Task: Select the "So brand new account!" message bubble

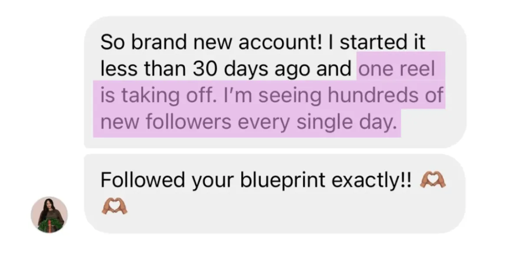Action: point(275,82)
